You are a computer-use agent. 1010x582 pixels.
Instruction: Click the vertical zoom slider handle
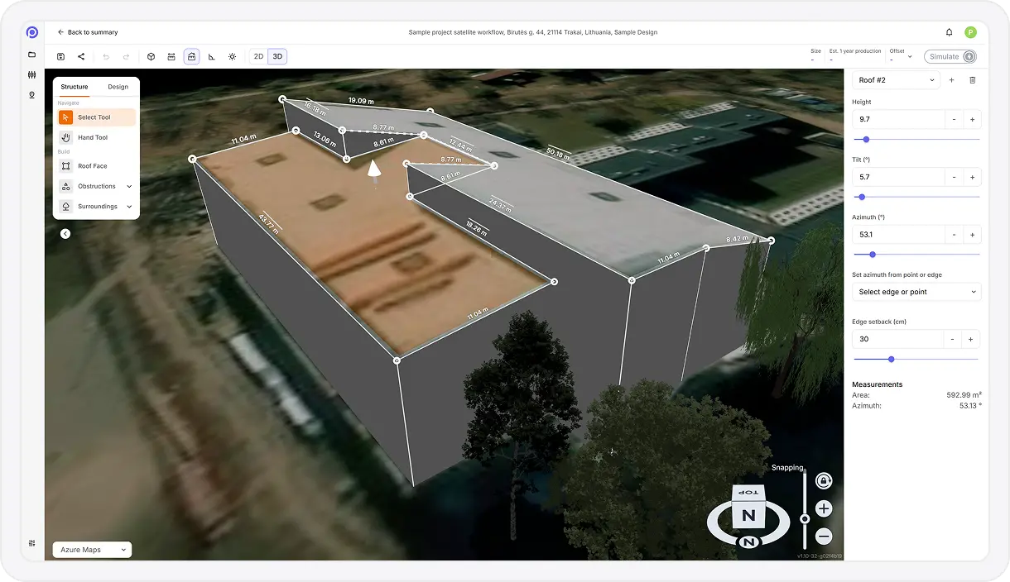pos(805,519)
